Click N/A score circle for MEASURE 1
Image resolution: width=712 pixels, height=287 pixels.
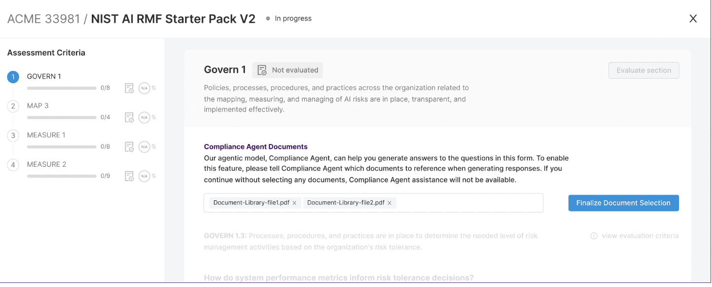145,147
